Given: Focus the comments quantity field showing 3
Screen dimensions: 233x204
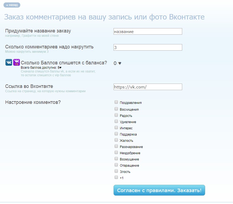Looking at the screenshot, I should (148, 47).
